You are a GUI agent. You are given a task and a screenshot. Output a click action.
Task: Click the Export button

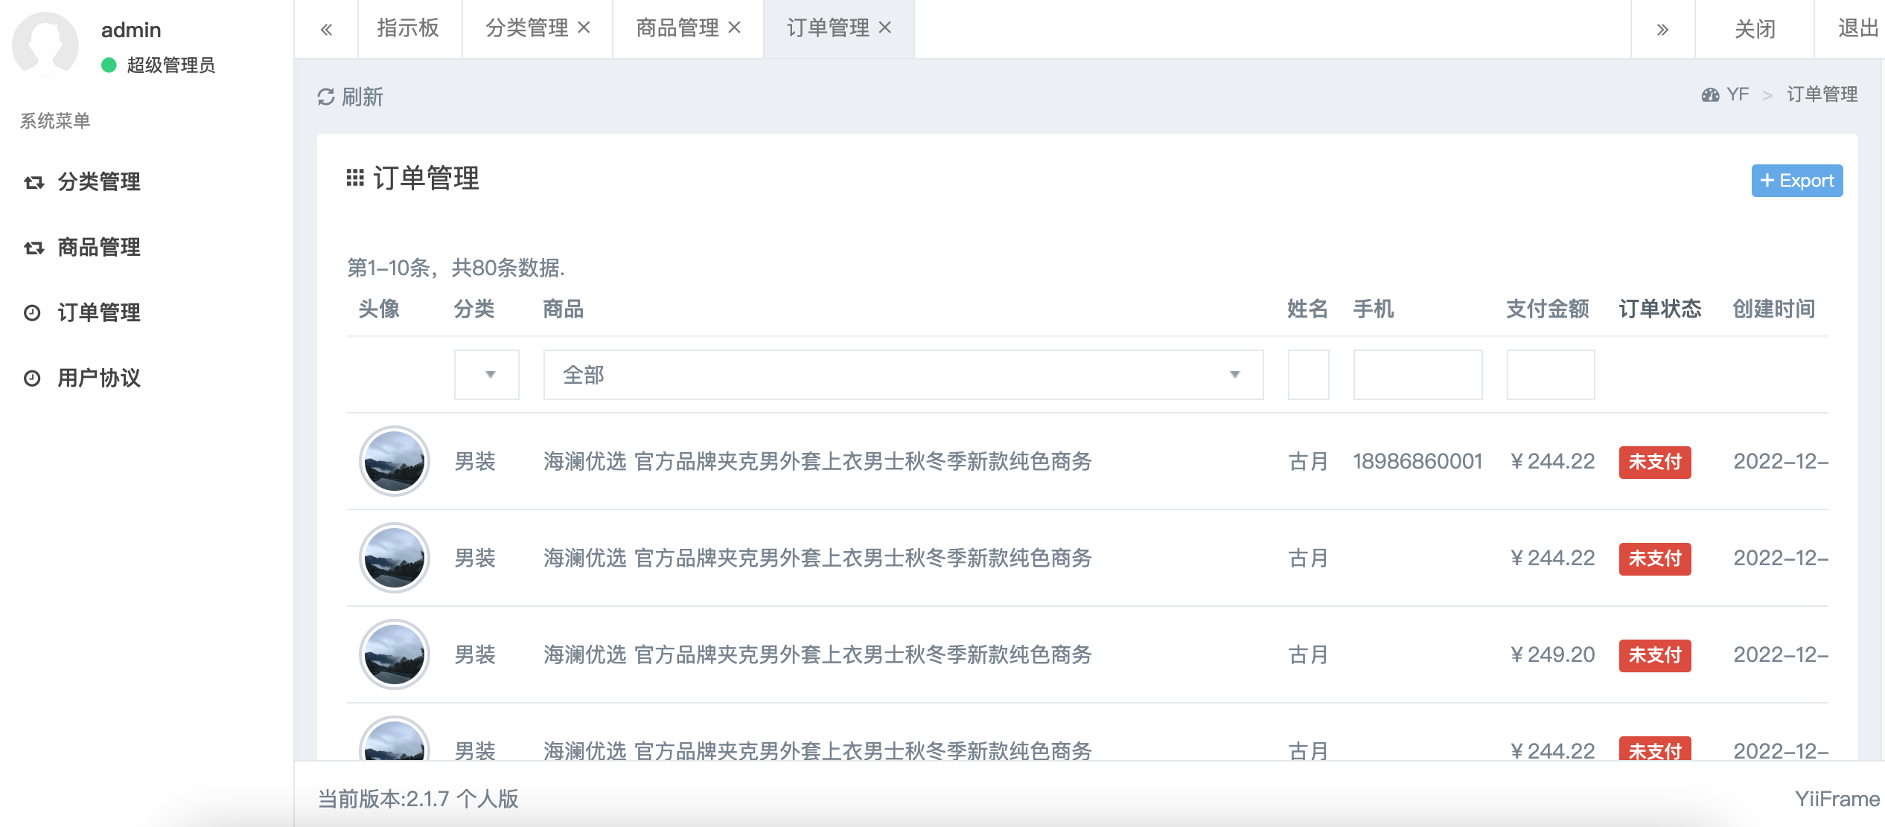tap(1796, 181)
